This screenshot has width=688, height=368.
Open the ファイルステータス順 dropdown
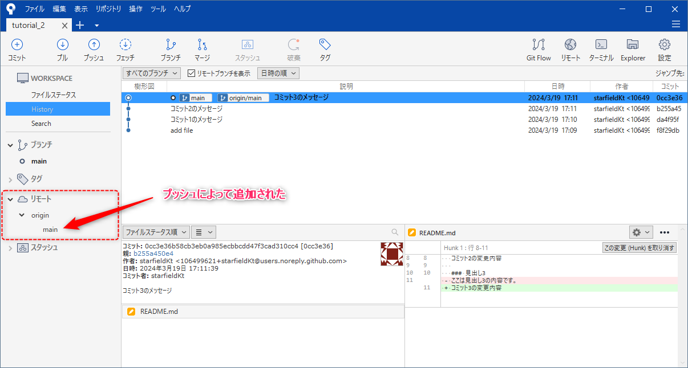(156, 232)
